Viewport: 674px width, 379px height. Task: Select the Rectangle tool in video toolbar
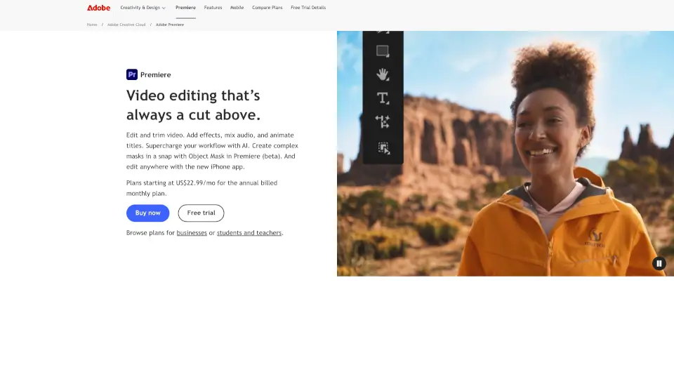click(383, 51)
